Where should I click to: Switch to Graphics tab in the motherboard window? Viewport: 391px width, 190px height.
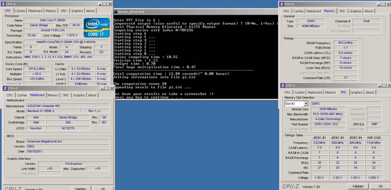(79, 95)
